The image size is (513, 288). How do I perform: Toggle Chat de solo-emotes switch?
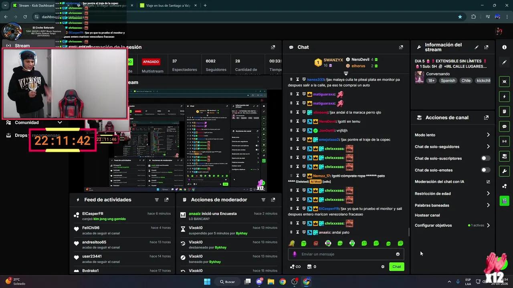(x=485, y=170)
